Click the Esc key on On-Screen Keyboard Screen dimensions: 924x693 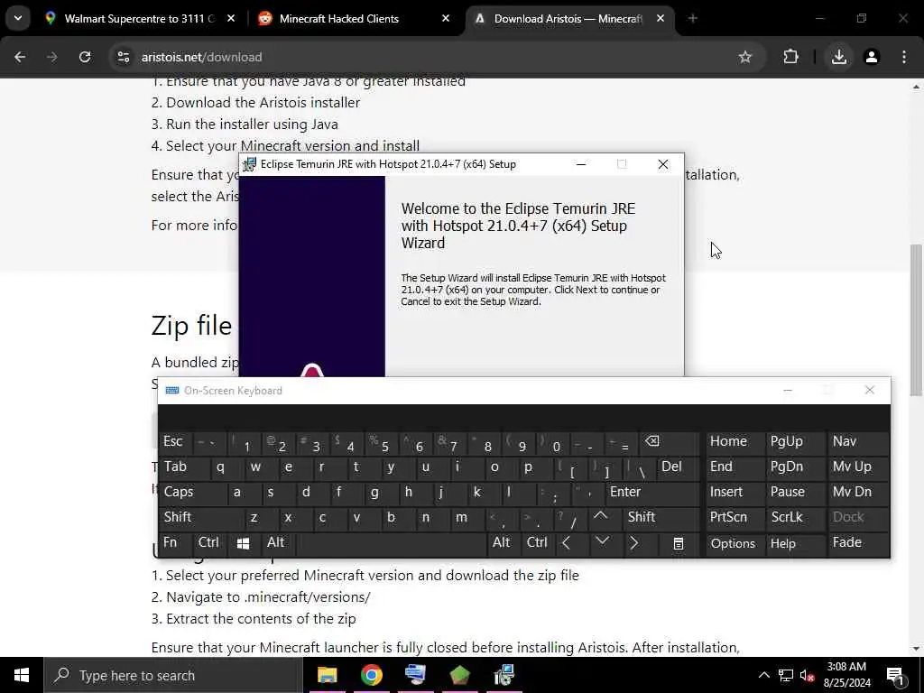tap(174, 441)
